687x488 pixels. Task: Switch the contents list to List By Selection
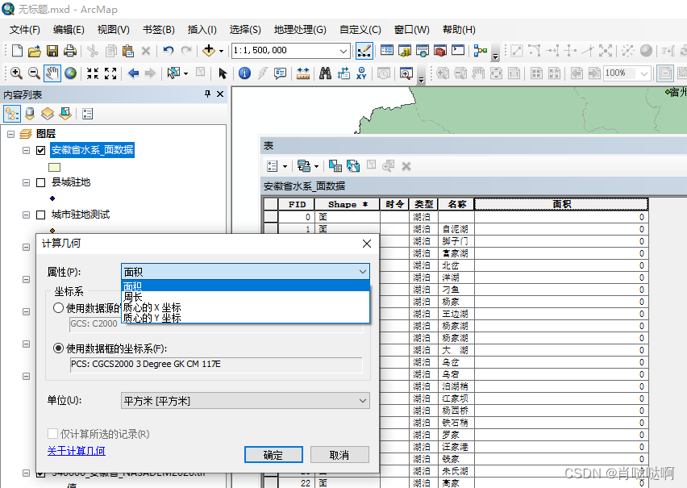[x=65, y=114]
